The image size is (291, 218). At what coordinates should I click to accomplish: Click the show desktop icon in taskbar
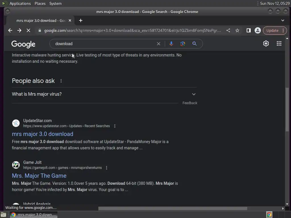[x=3, y=215]
